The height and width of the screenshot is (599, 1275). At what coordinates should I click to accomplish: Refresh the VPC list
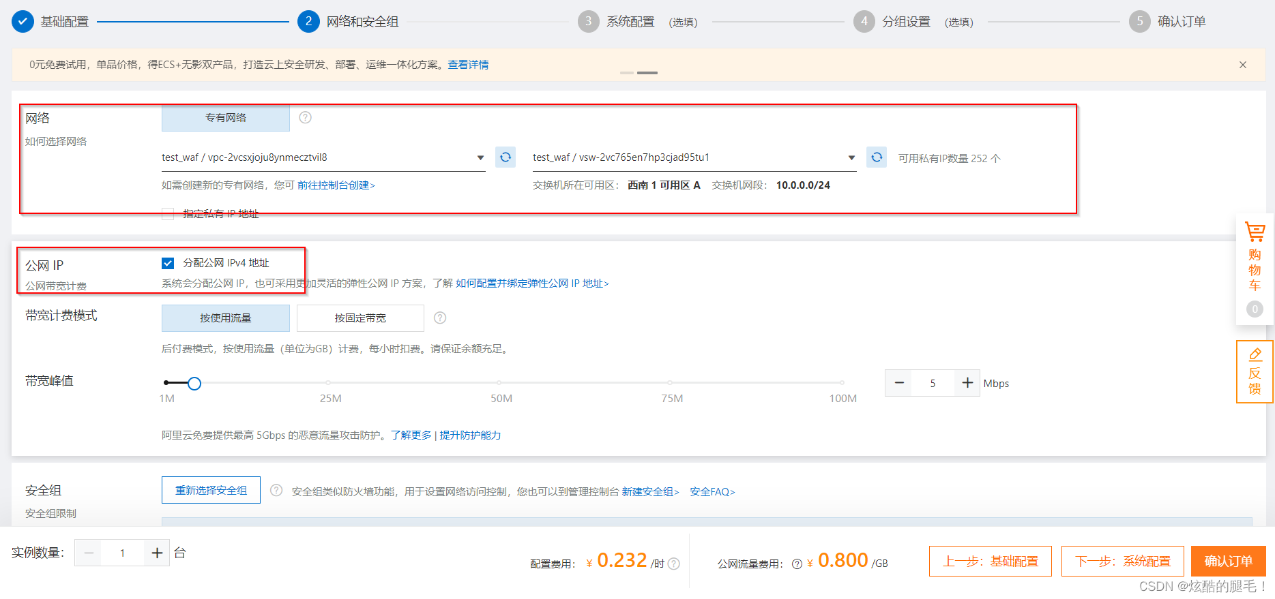[x=505, y=157]
